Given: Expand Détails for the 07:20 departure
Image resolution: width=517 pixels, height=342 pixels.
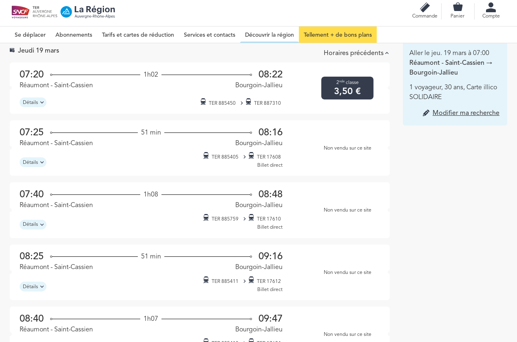Looking at the screenshot, I should tap(33, 102).
